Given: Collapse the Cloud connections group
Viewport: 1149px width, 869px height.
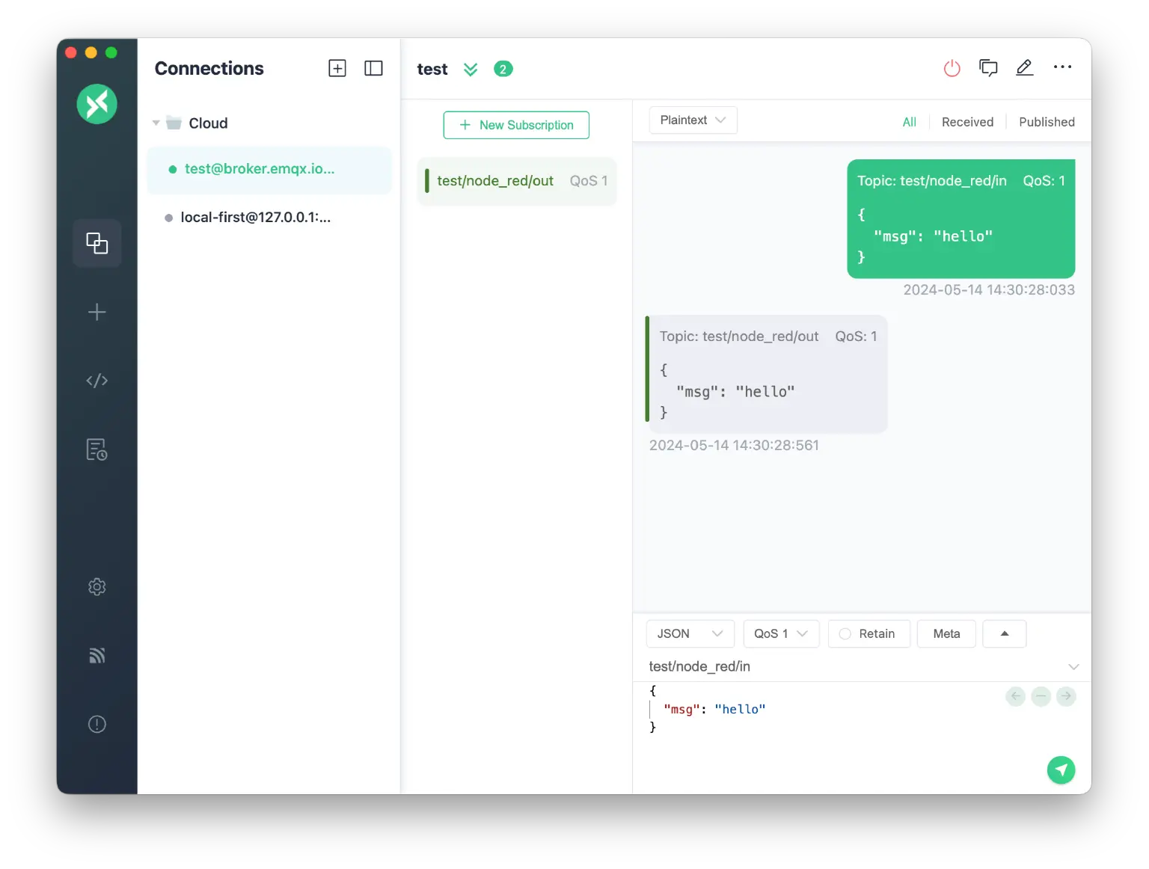Looking at the screenshot, I should coord(156,123).
